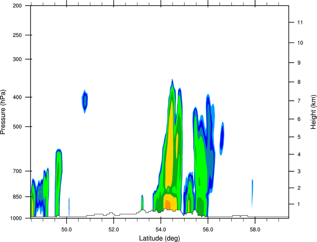Click the 58.0 latitude tick label
This screenshot has height=242, width=317.
[255, 230]
